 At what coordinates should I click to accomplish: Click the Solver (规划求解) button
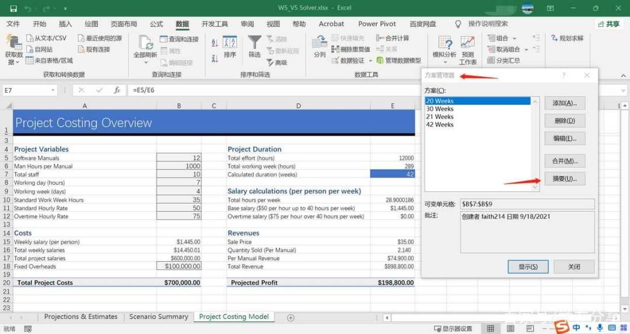coord(567,38)
